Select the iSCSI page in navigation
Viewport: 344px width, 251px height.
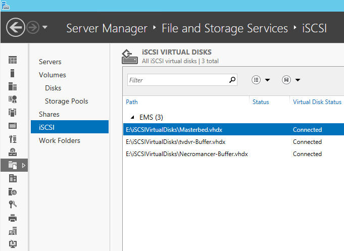(x=70, y=127)
